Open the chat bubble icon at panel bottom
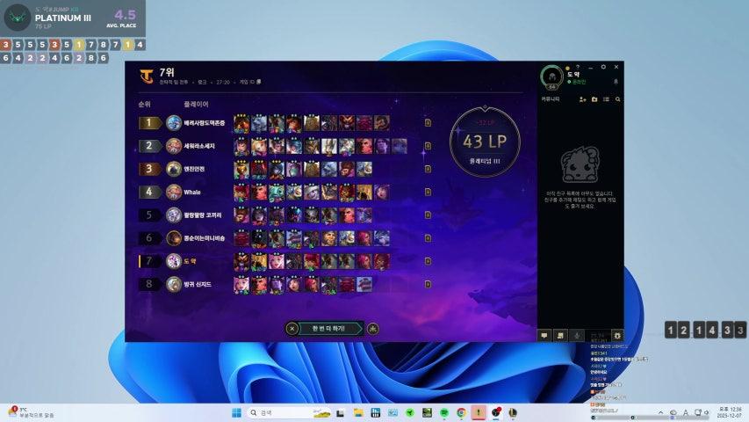The width and height of the screenshot is (749, 422). [x=544, y=335]
